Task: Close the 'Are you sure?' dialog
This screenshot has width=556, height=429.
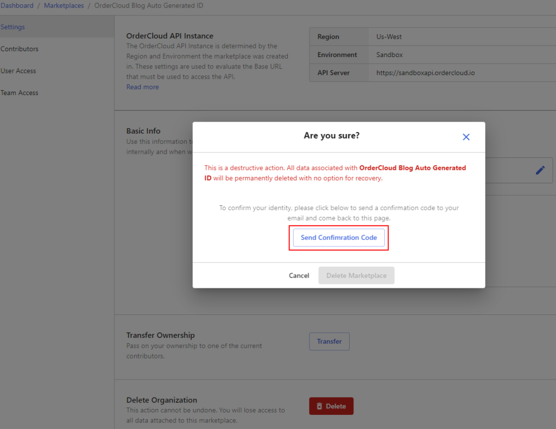Action: tap(466, 137)
